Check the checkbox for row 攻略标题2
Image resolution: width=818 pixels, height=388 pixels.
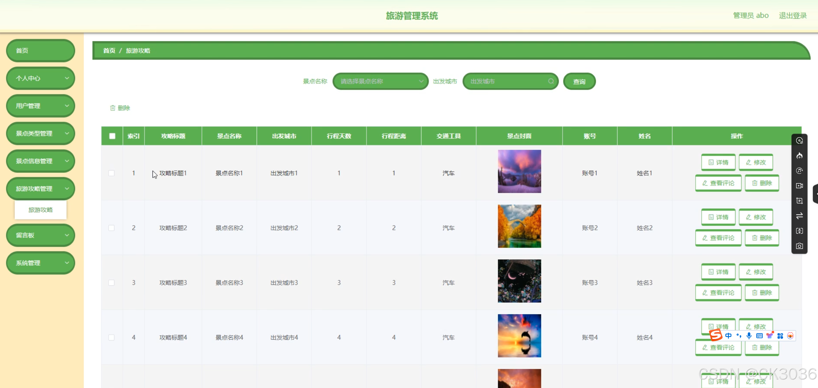point(112,228)
